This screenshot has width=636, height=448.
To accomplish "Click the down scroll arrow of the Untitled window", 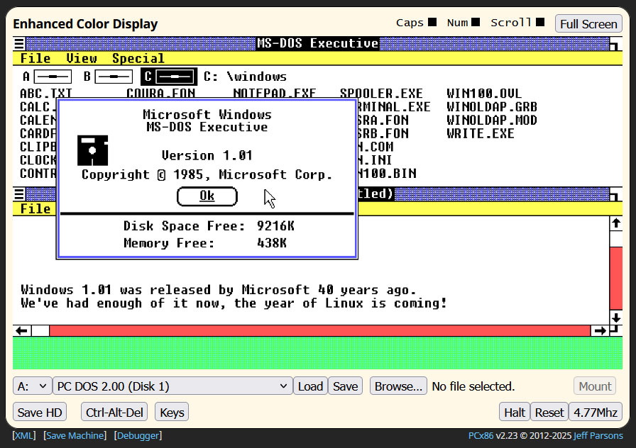I will pos(617,317).
